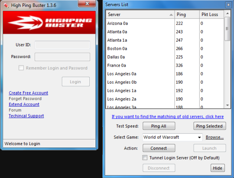The image size is (234, 178).
Task: Open the Forum link
Action: point(15,110)
